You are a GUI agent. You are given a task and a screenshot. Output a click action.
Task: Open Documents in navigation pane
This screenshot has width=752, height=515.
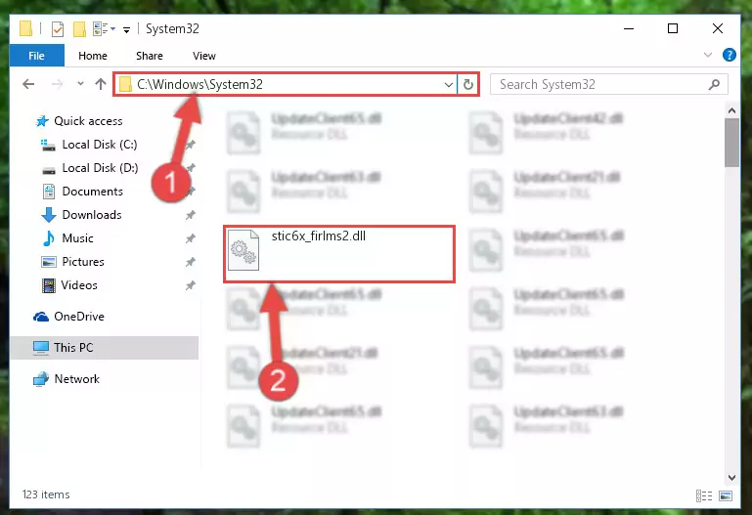[x=93, y=192]
